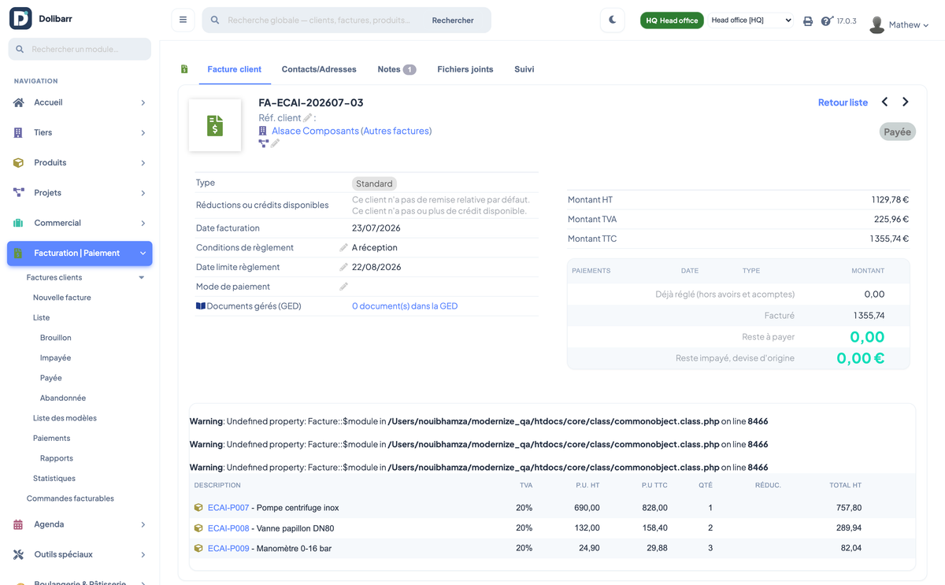The height and width of the screenshot is (585, 945).
Task: Toggle the hamburger sidebar menu button
Action: pos(183,20)
